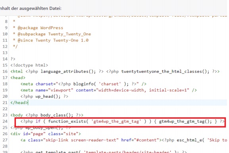Click 'twentytwentyone_the_html_classes();' call
229x153 pixels.
tap(165, 72)
